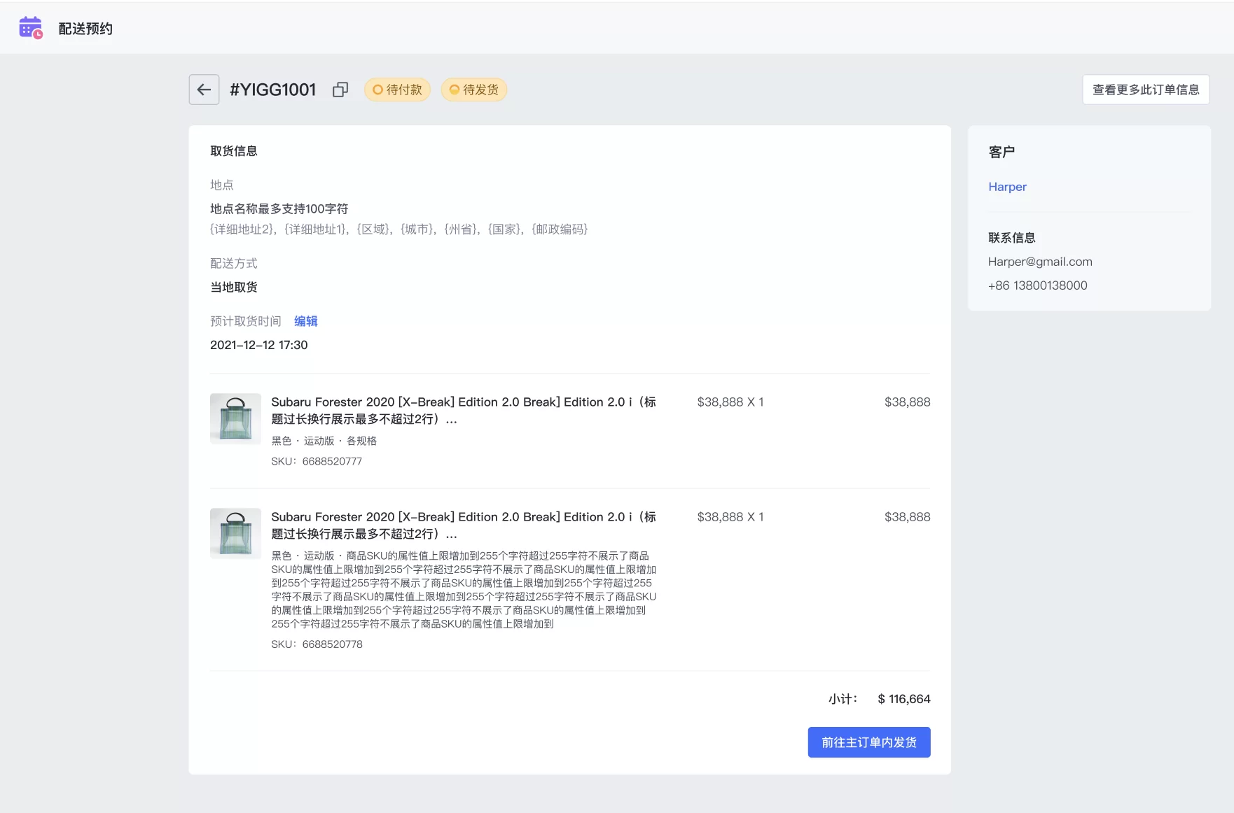This screenshot has width=1234, height=813.
Task: Edit the estimated pickup time via 编辑
Action: pyautogui.click(x=305, y=320)
